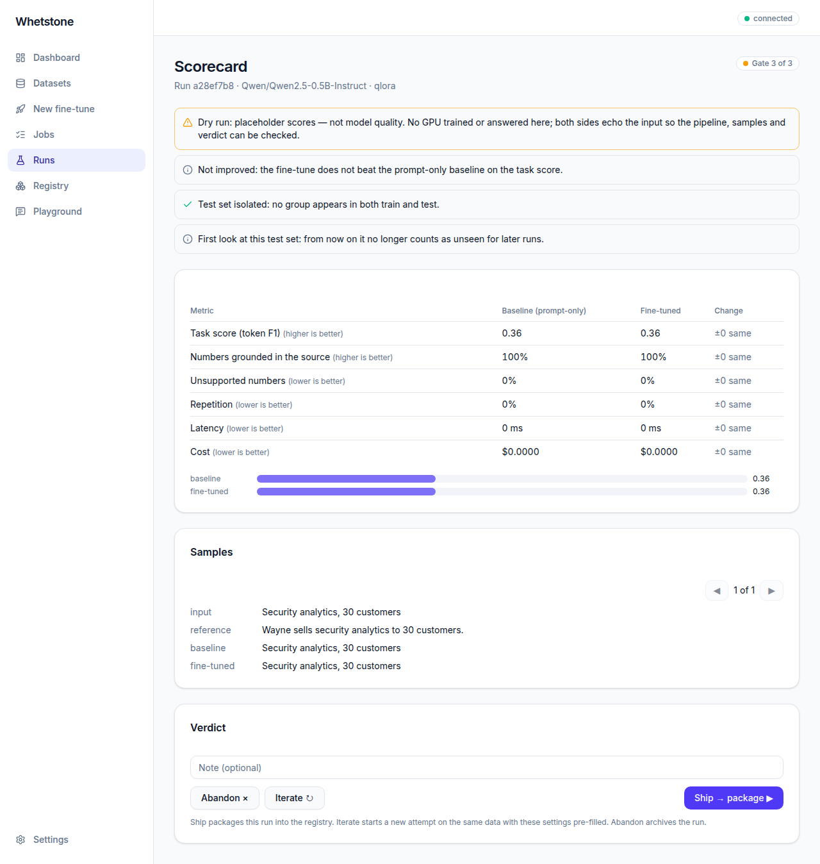
Task: Click the Gate 3 of 3 badge
Action: 767,63
